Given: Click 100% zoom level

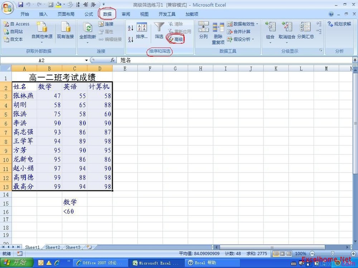Looking at the screenshot, I should (300, 254).
